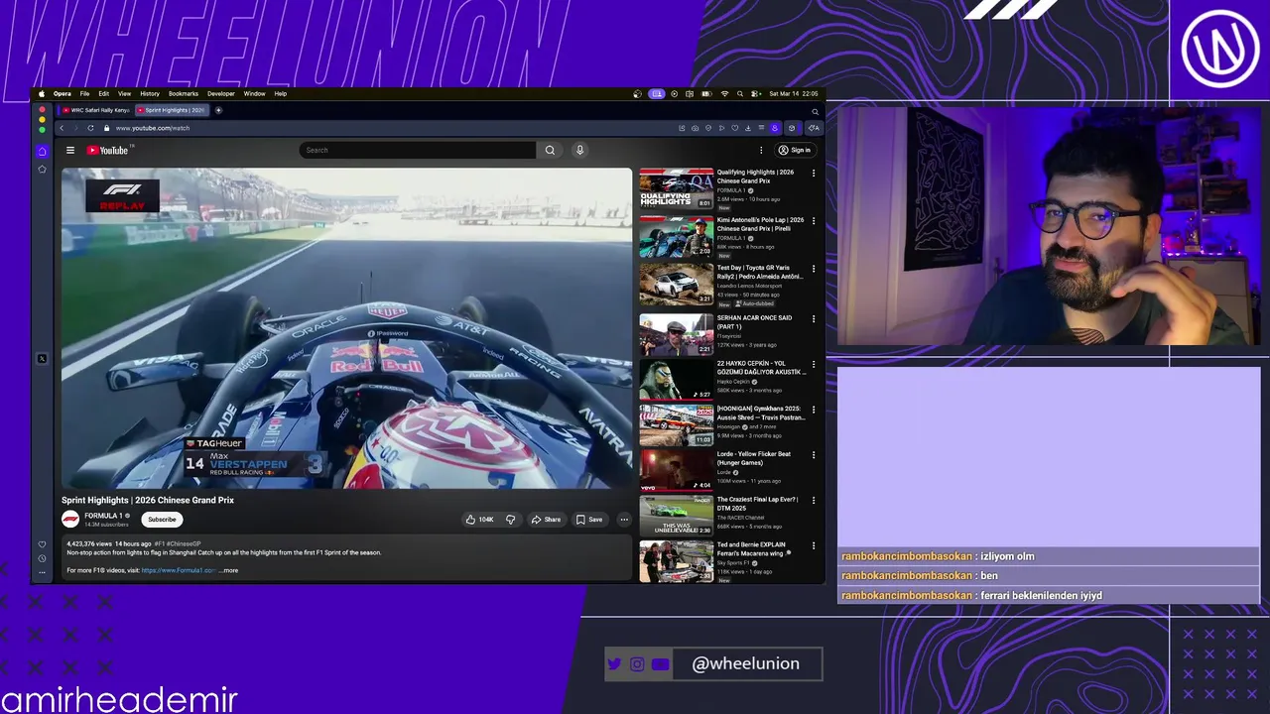Screen dimensions: 1270x714
Task: Open the FORMULA 1 channel avatar
Action: coord(70,520)
